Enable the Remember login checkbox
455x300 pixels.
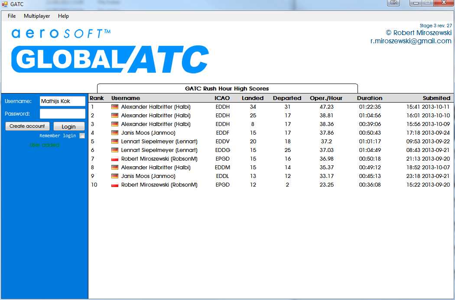pos(82,135)
